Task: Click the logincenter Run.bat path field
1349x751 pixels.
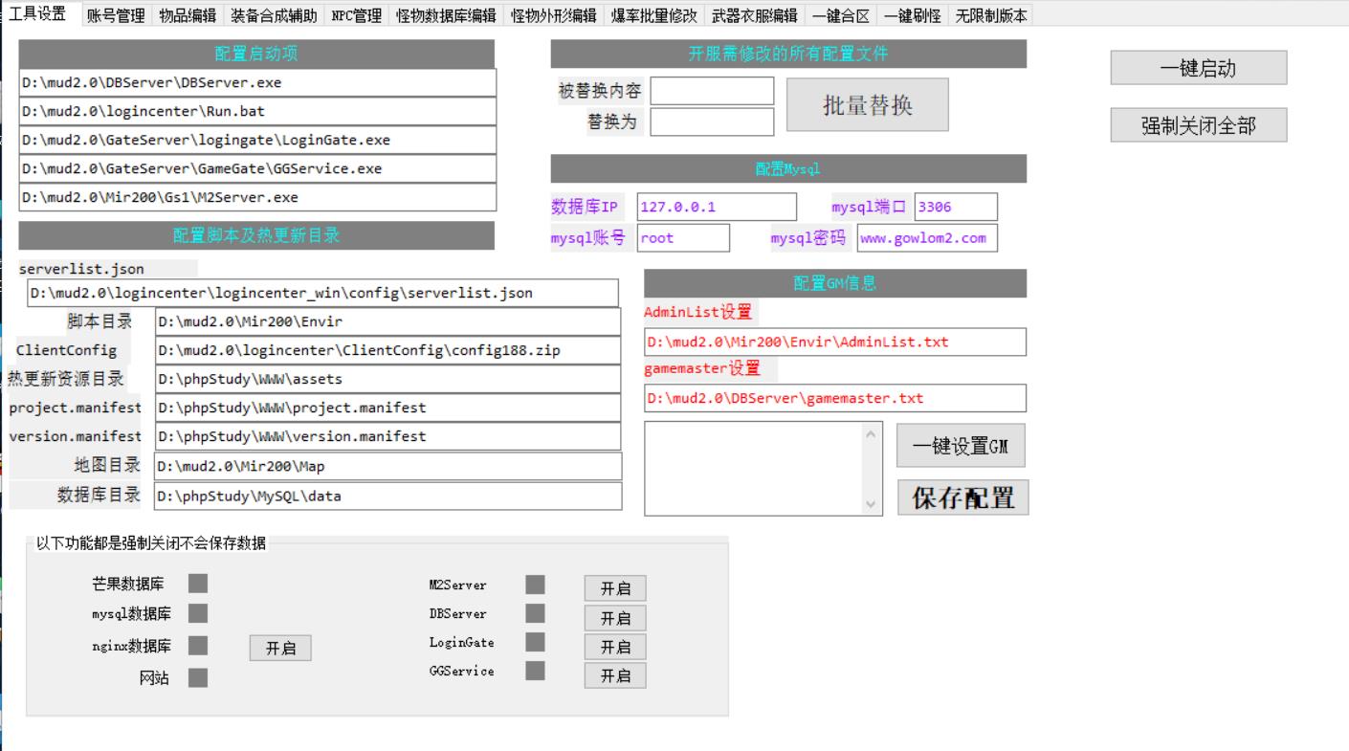Action: 257,111
